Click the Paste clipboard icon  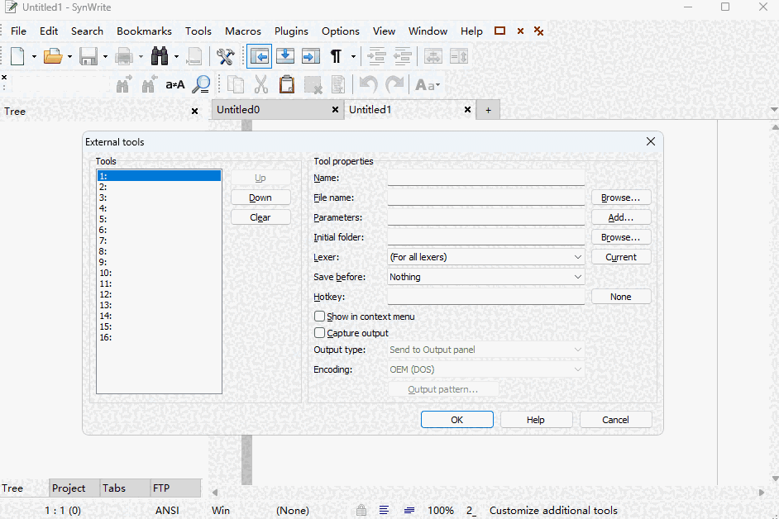pos(286,84)
